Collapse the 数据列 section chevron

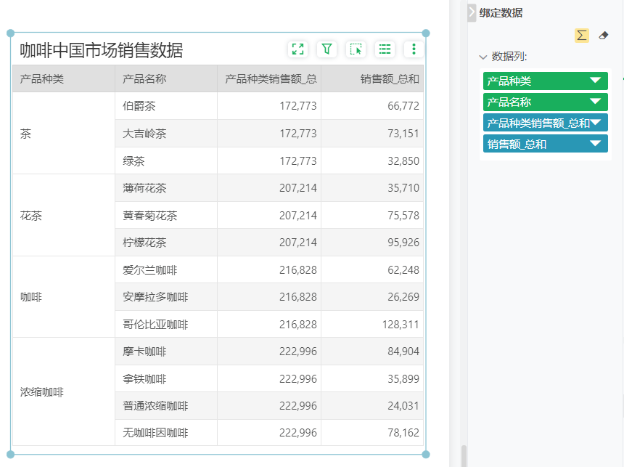[x=483, y=57]
